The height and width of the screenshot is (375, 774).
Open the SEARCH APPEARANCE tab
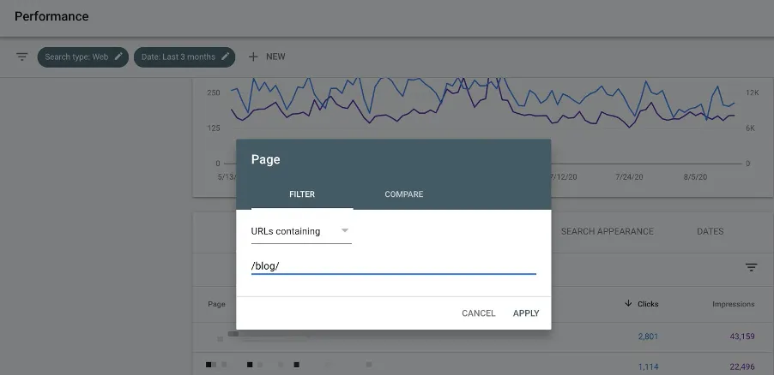pyautogui.click(x=607, y=231)
